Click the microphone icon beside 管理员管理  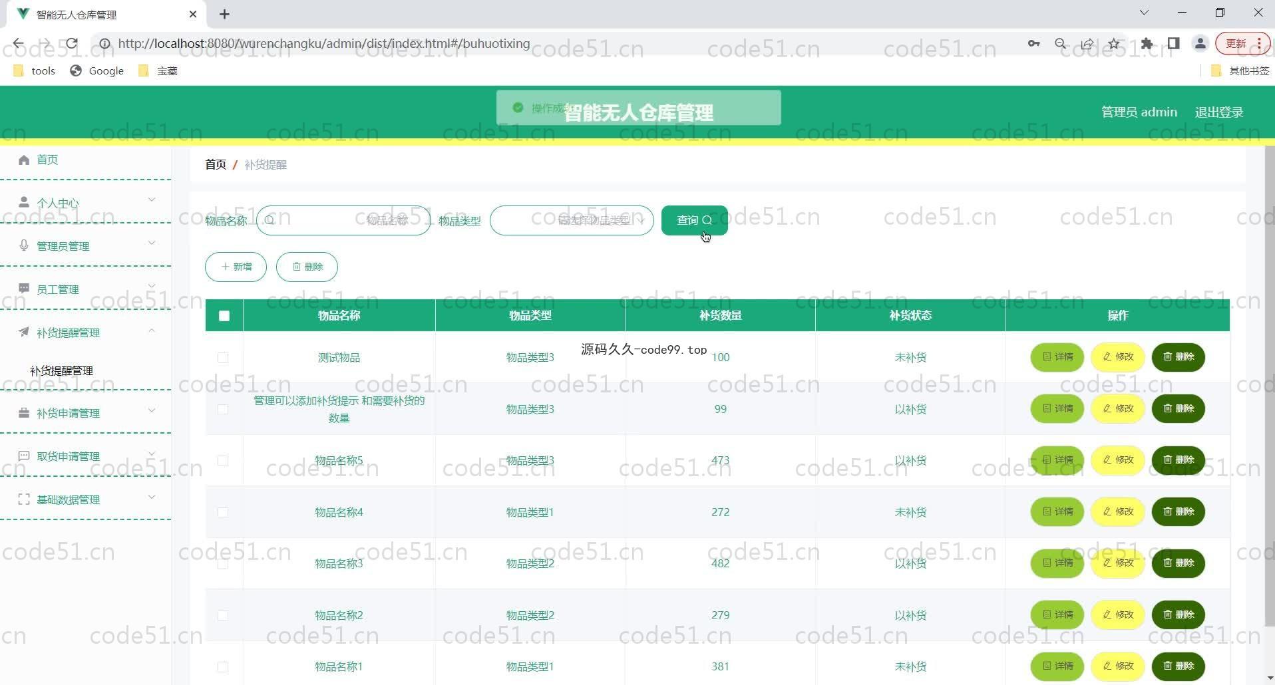(x=24, y=245)
